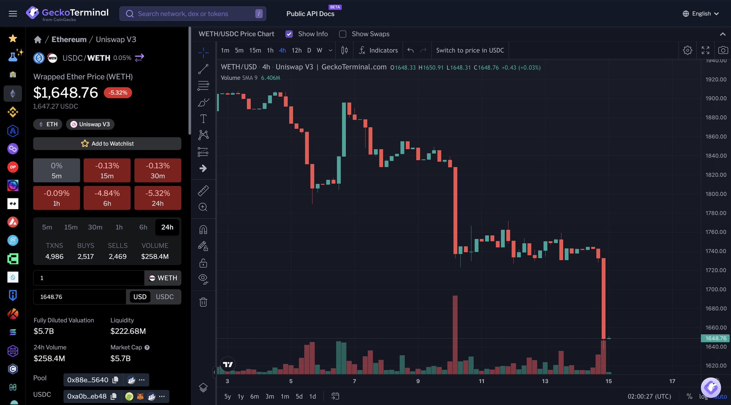
Task: Select the 24h transactions tab
Action: tap(167, 227)
